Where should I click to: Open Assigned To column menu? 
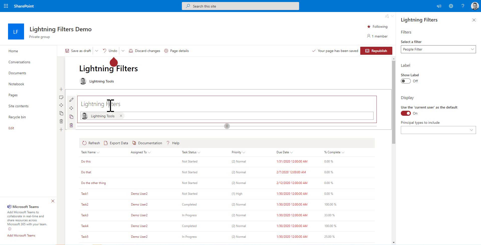point(141,152)
